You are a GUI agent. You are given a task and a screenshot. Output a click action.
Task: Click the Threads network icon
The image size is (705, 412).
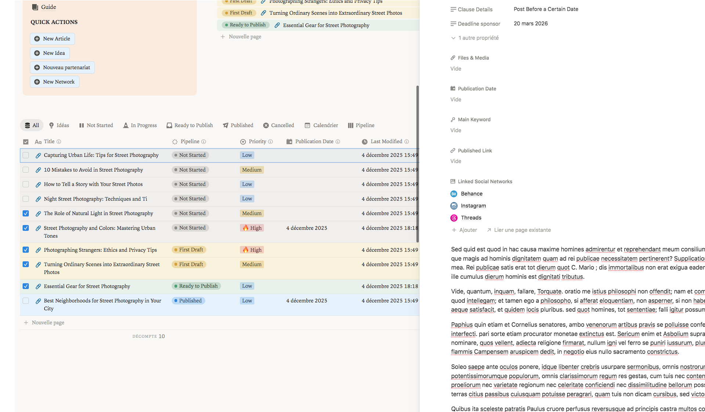pyautogui.click(x=454, y=218)
